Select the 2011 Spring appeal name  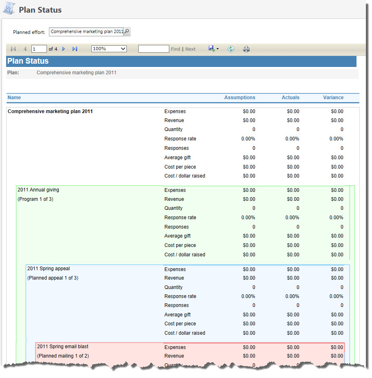(x=49, y=269)
